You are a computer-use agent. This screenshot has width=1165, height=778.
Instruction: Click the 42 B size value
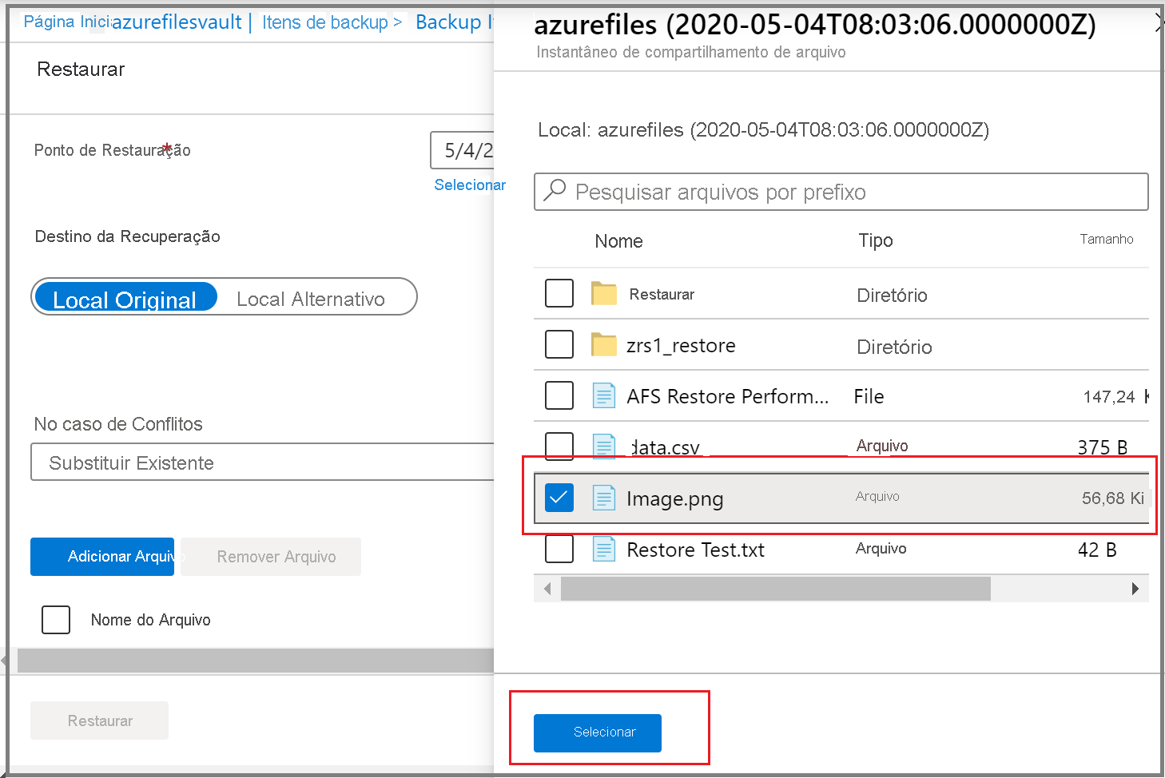click(x=1097, y=550)
